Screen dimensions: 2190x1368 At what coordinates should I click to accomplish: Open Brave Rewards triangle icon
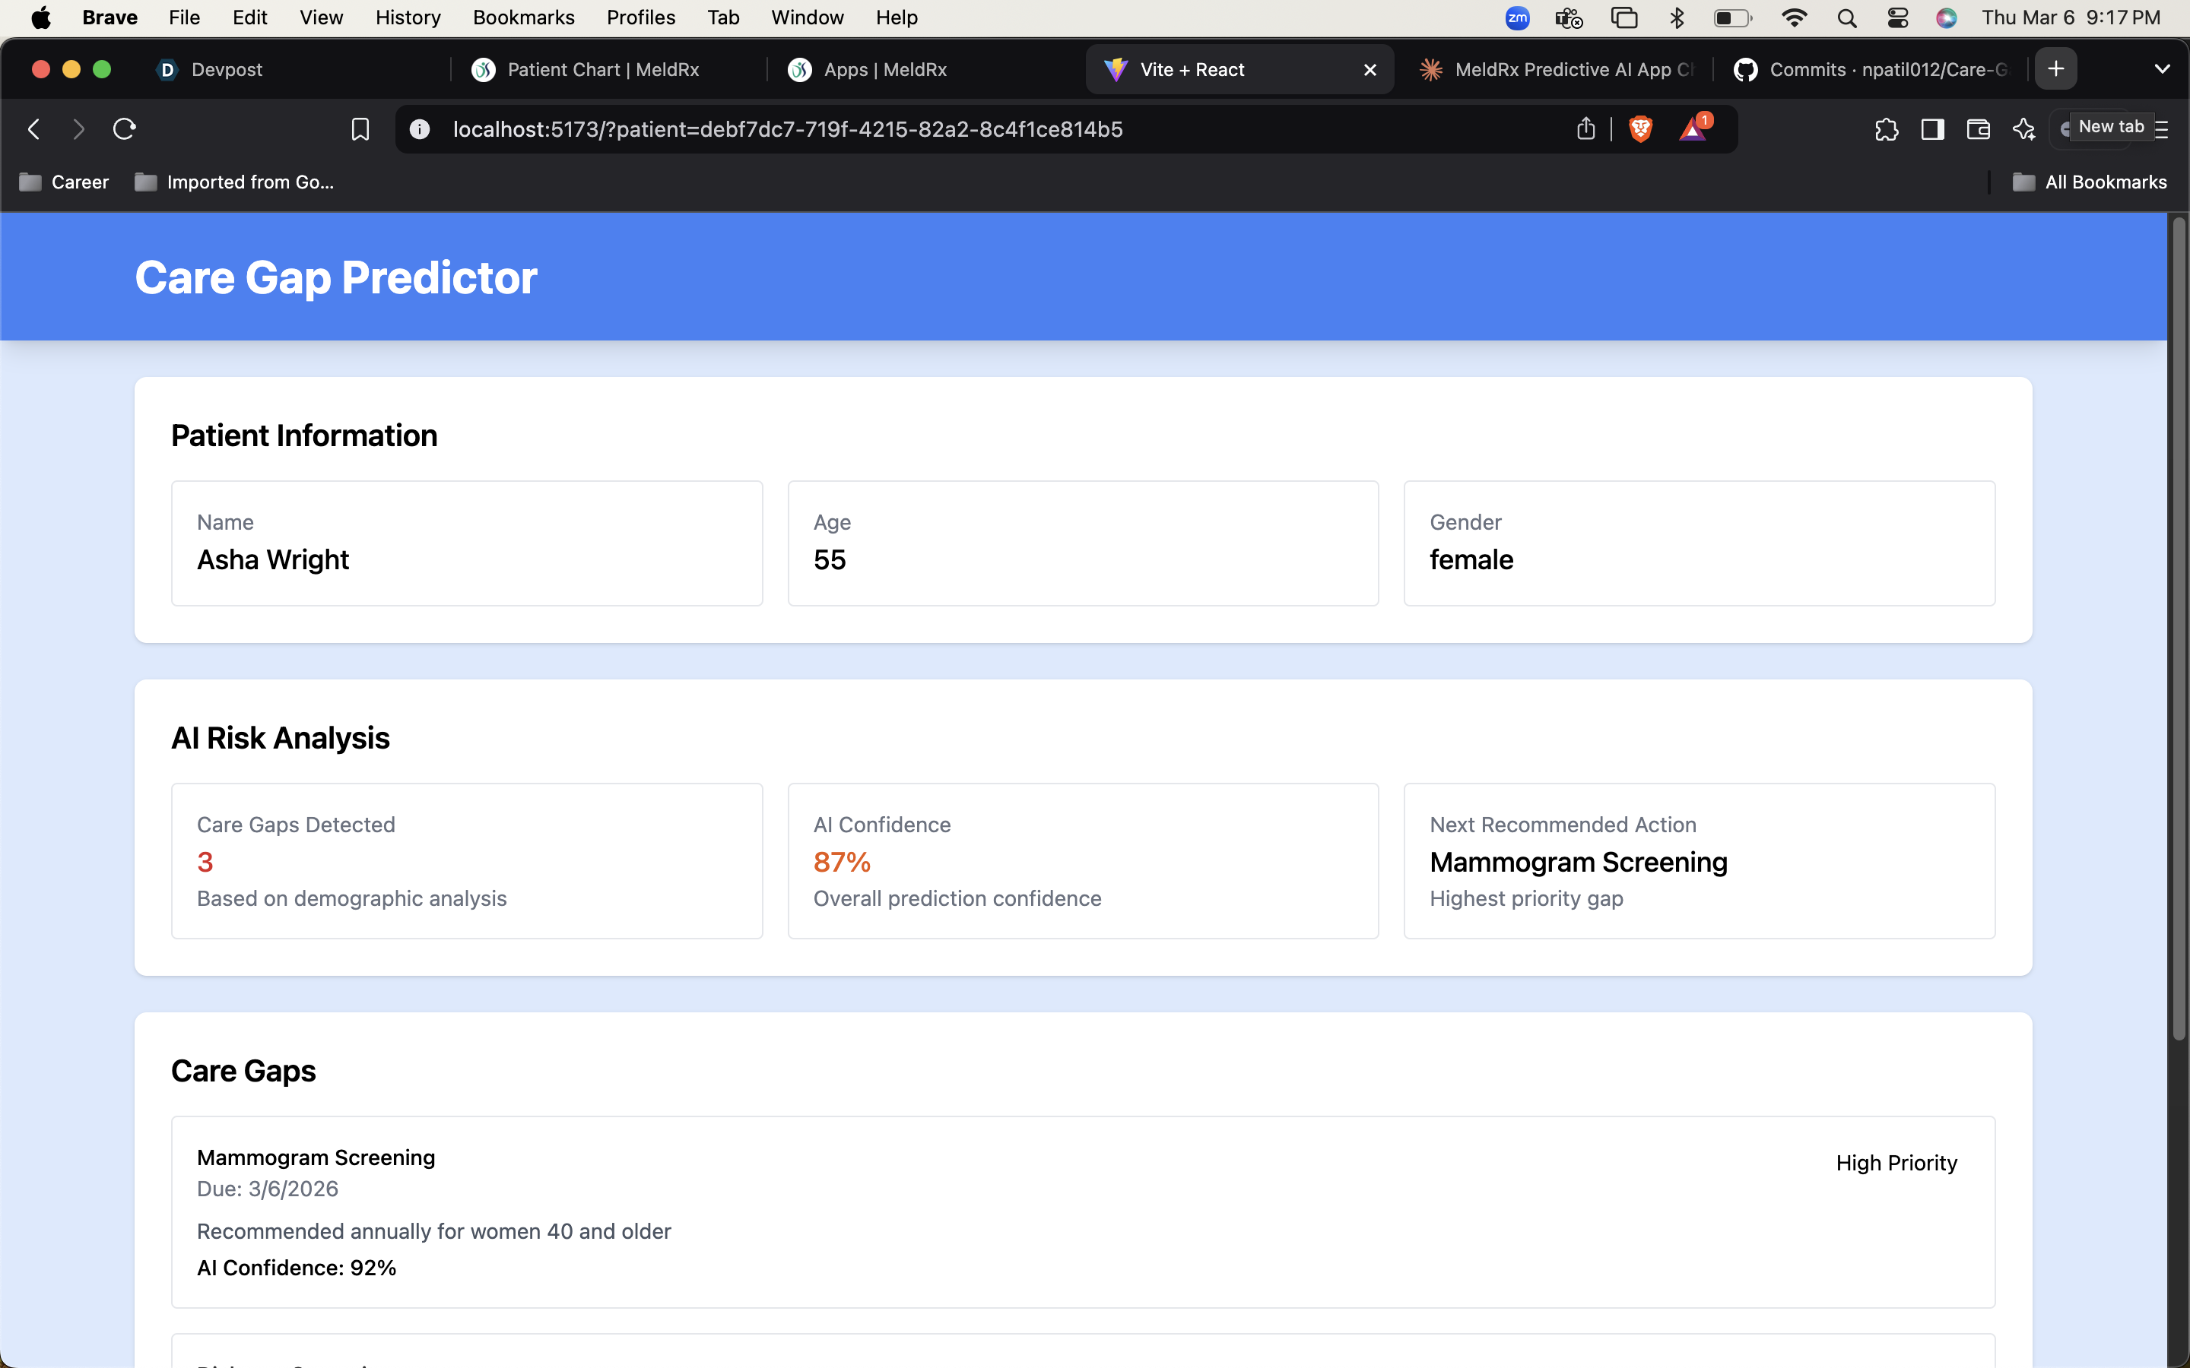point(1692,129)
